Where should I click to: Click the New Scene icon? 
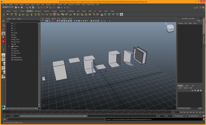(16, 7)
